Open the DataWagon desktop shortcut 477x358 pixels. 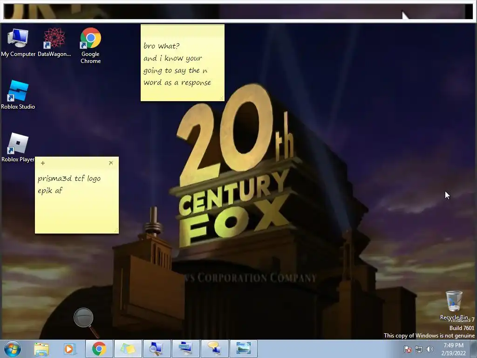54,42
